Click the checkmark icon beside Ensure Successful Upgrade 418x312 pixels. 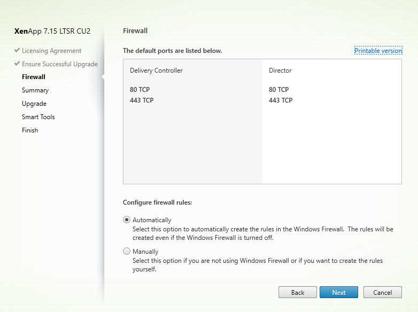(17, 64)
